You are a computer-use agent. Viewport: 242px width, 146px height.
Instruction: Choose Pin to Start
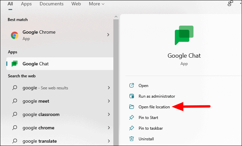point(148,118)
